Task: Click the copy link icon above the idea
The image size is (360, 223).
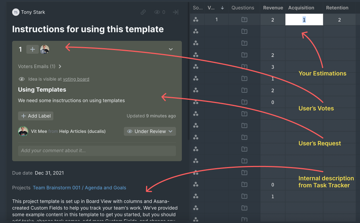Action: tap(143, 12)
